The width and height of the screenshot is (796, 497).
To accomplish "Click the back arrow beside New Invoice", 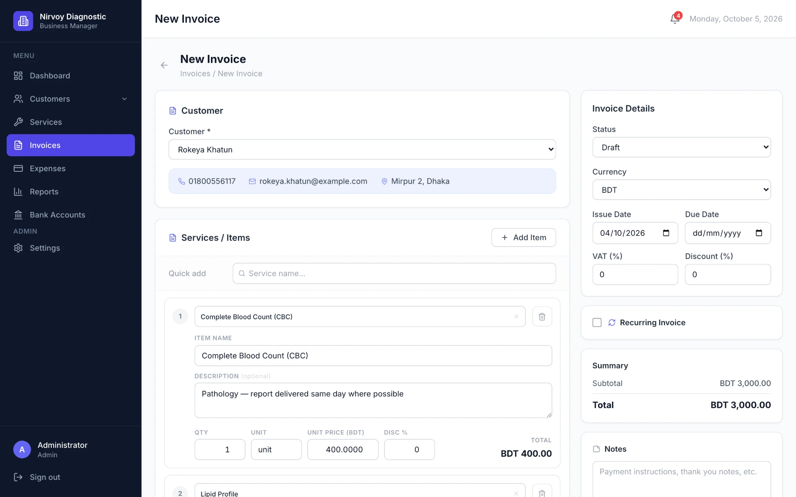I will click(164, 65).
